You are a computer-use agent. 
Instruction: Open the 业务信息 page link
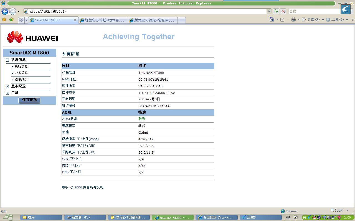[x=21, y=73]
